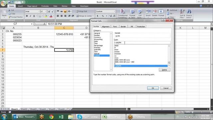213x120 pixels.
Task: Click the Office button orb
Action: pyautogui.click(x=3, y=3)
